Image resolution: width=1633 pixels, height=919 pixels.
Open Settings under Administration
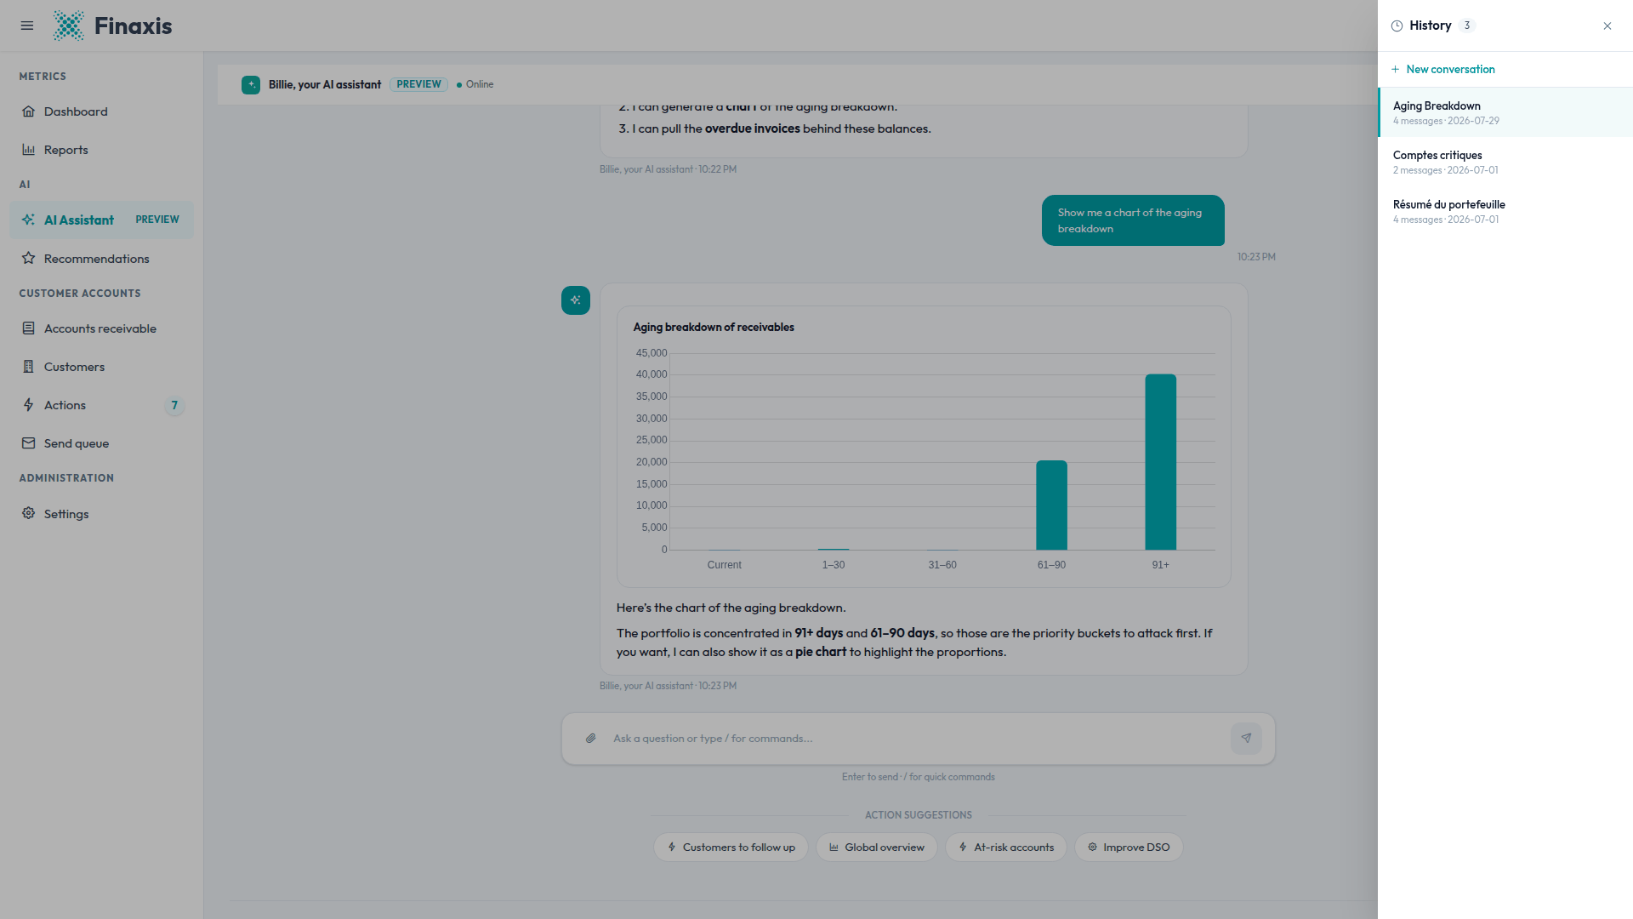(x=102, y=513)
